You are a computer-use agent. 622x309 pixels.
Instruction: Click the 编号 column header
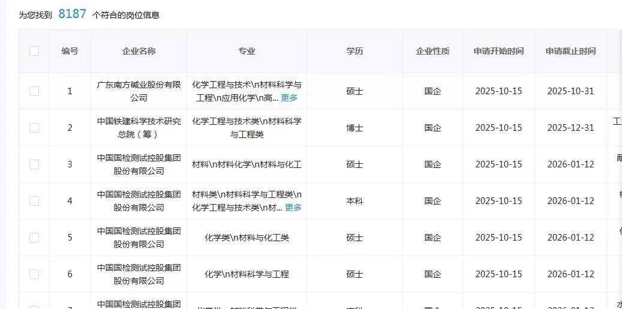point(70,51)
